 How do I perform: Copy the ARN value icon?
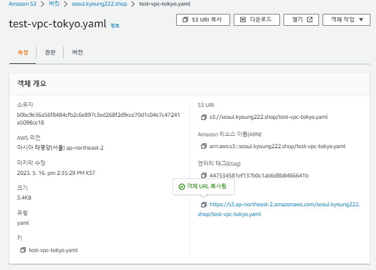[x=203, y=146]
